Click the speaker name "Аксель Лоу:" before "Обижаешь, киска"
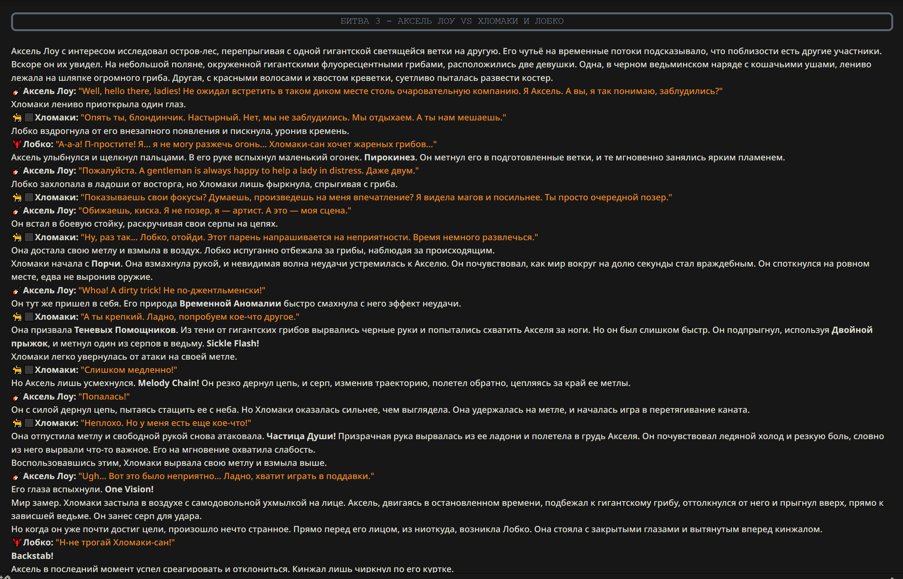Screen dimensions: 903x579 click(x=50, y=210)
